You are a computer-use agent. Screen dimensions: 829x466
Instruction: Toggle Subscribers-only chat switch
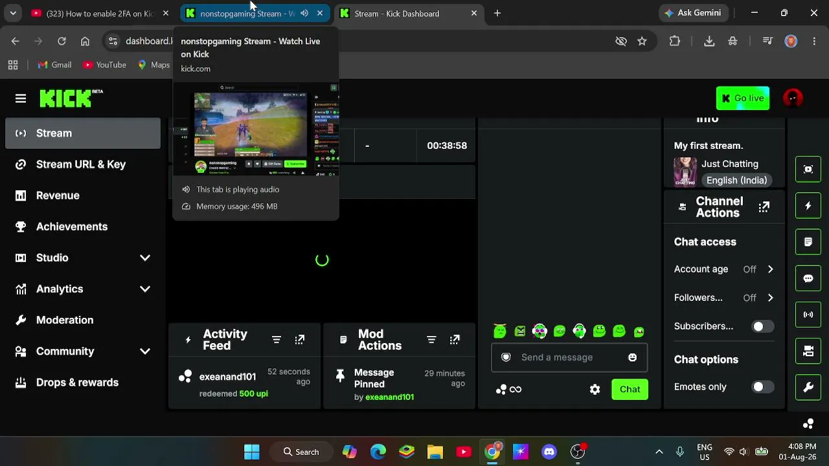763,326
